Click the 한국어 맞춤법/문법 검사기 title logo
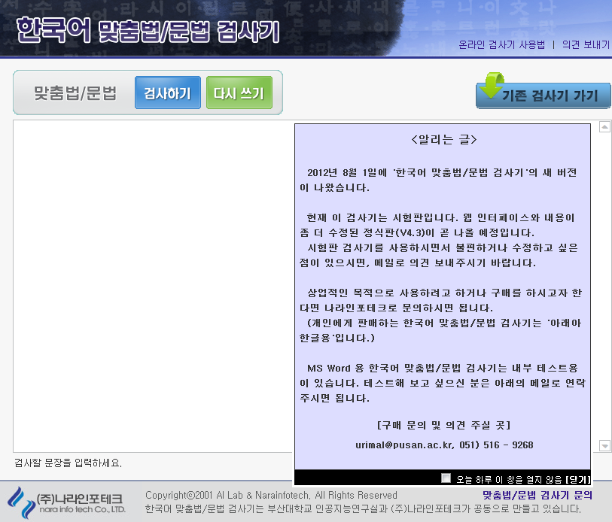This screenshot has height=522, width=612. (x=148, y=31)
